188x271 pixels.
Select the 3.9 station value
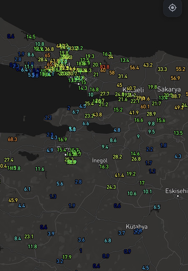51,234
